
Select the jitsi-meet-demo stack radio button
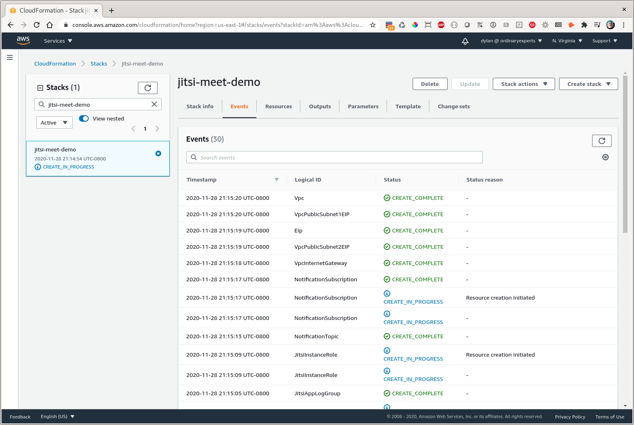coord(158,153)
